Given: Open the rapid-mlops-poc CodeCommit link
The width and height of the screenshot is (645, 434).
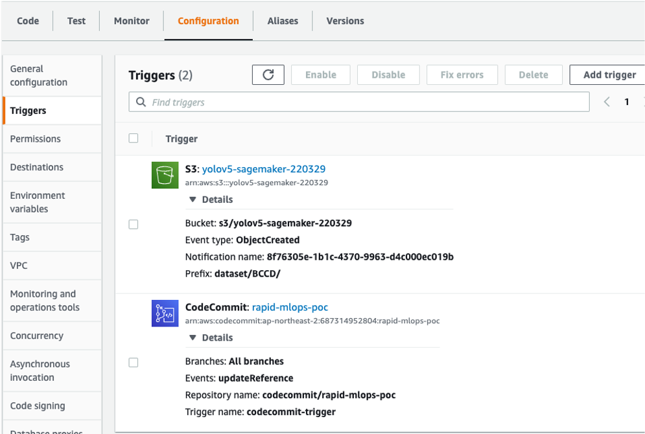Looking at the screenshot, I should [290, 307].
